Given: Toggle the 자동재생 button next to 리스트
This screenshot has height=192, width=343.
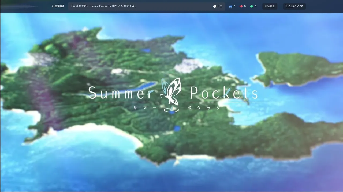Looking at the screenshot, I should click(270, 6).
